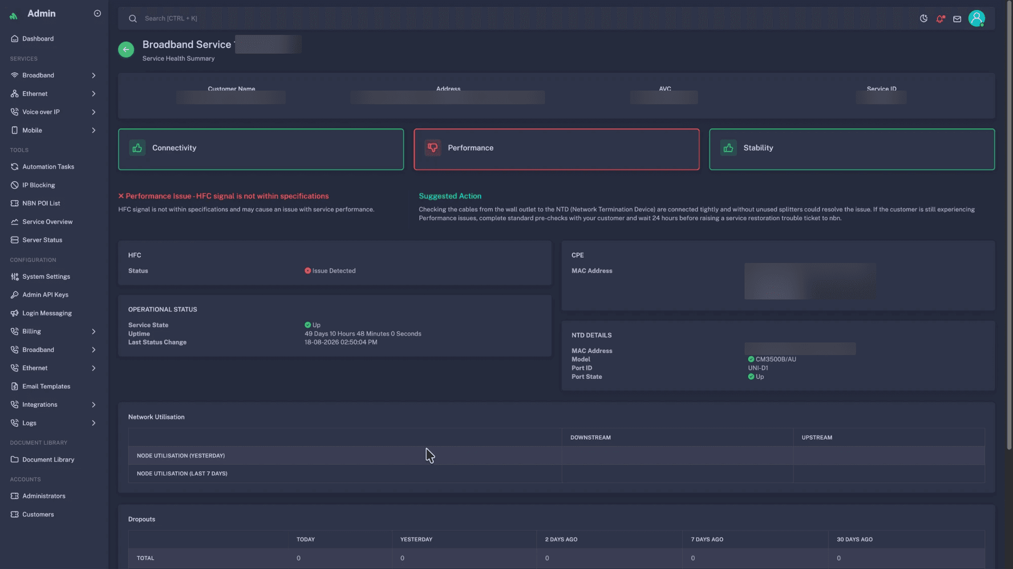
Task: Click Node Utilisation (Yesterday) row label
Action: [180, 456]
